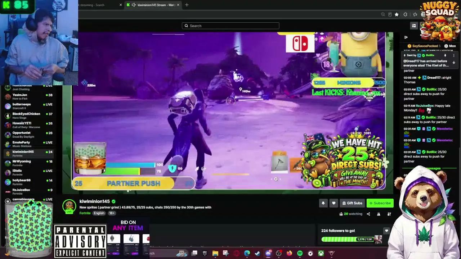Open the browser favorites list icon
Image resolution: width=461 pixels, height=259 pixels.
click(x=415, y=14)
